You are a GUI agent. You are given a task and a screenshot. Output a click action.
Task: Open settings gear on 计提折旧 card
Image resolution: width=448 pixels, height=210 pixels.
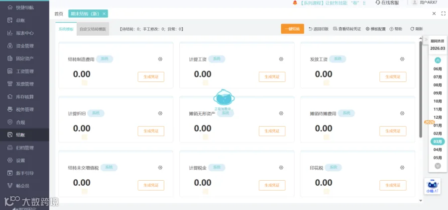pyautogui.click(x=160, y=113)
